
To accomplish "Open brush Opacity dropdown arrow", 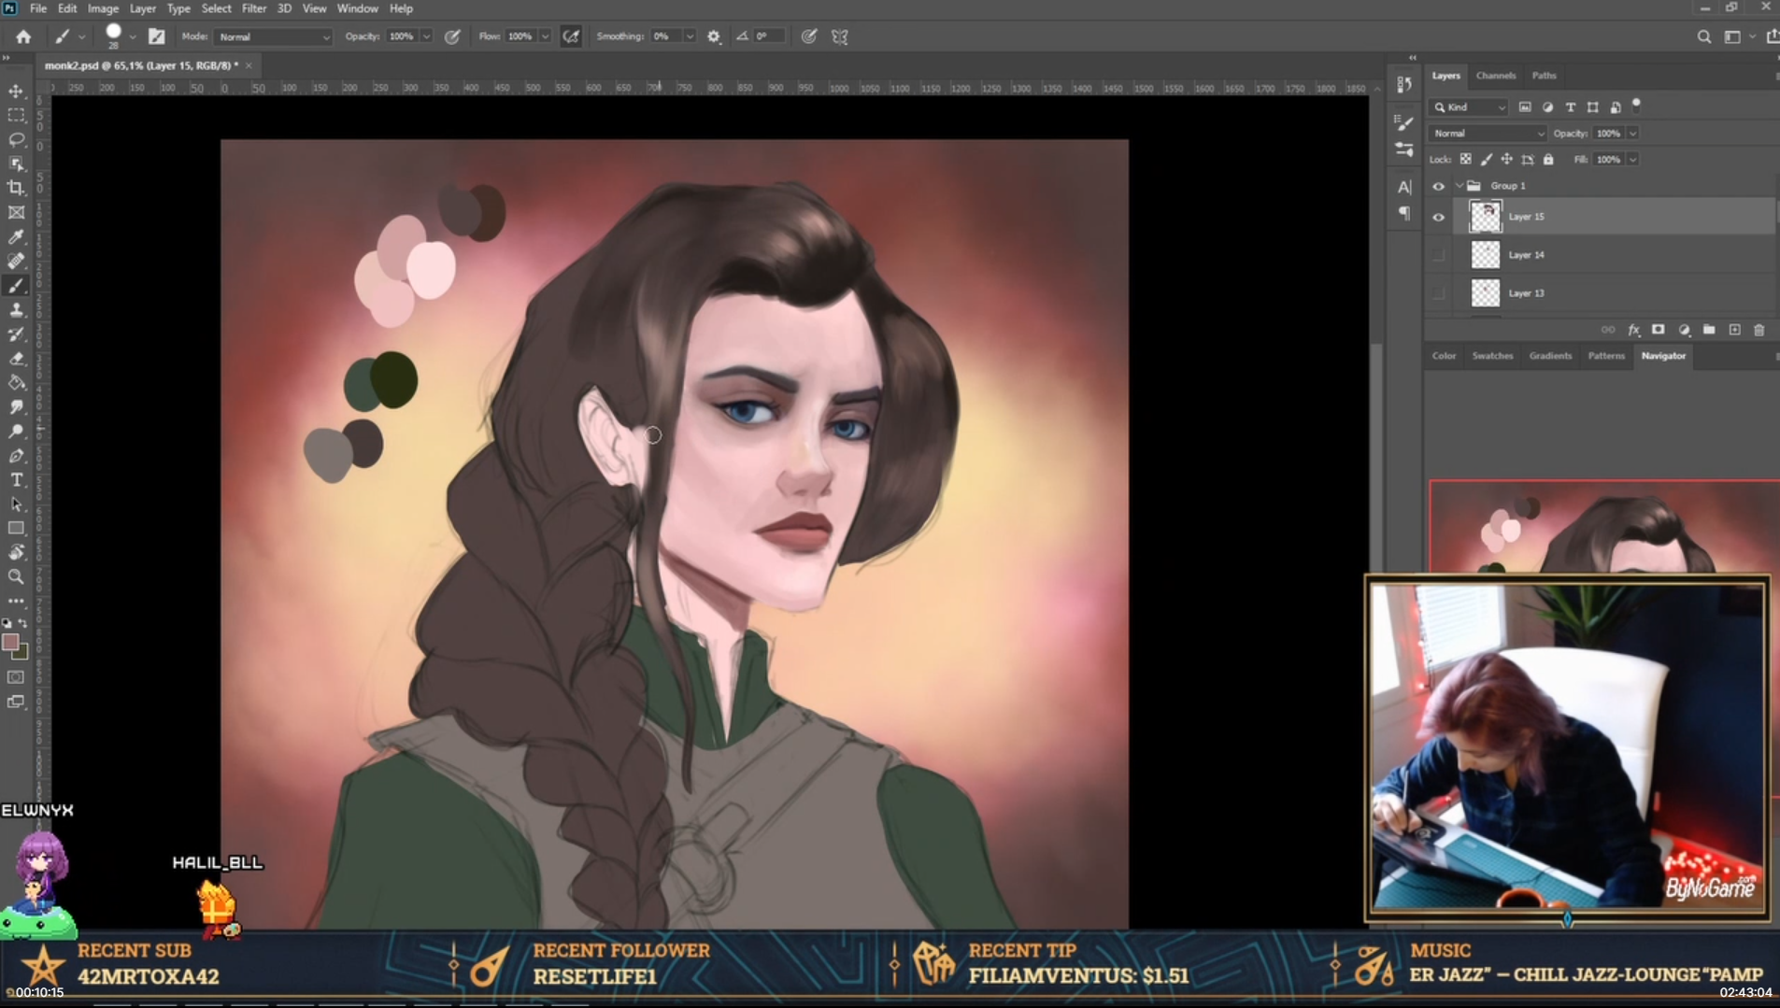I will click(x=426, y=36).
